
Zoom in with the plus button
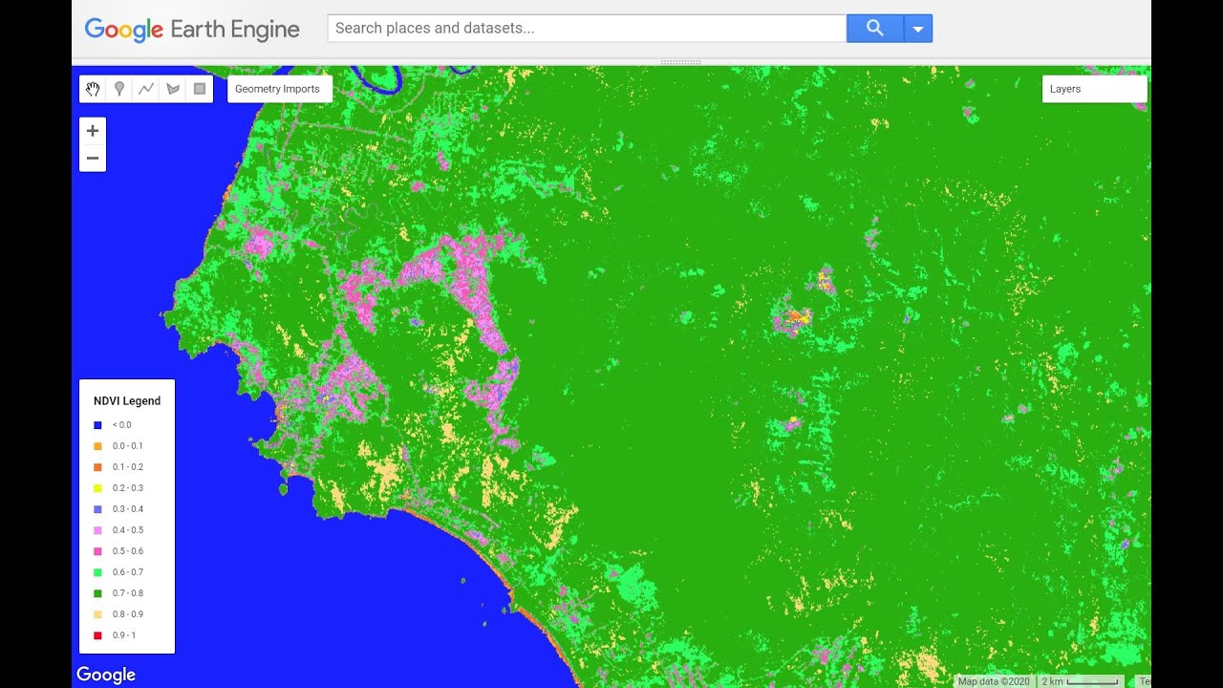(93, 131)
